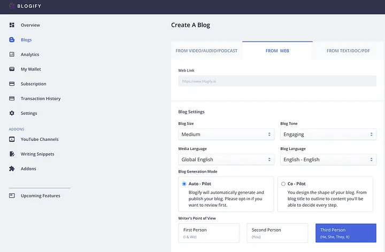Open YouTube Channels addon

tap(40, 139)
